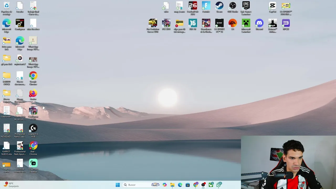Open Nueva Hoja de cálculo file

[x=20, y=113]
